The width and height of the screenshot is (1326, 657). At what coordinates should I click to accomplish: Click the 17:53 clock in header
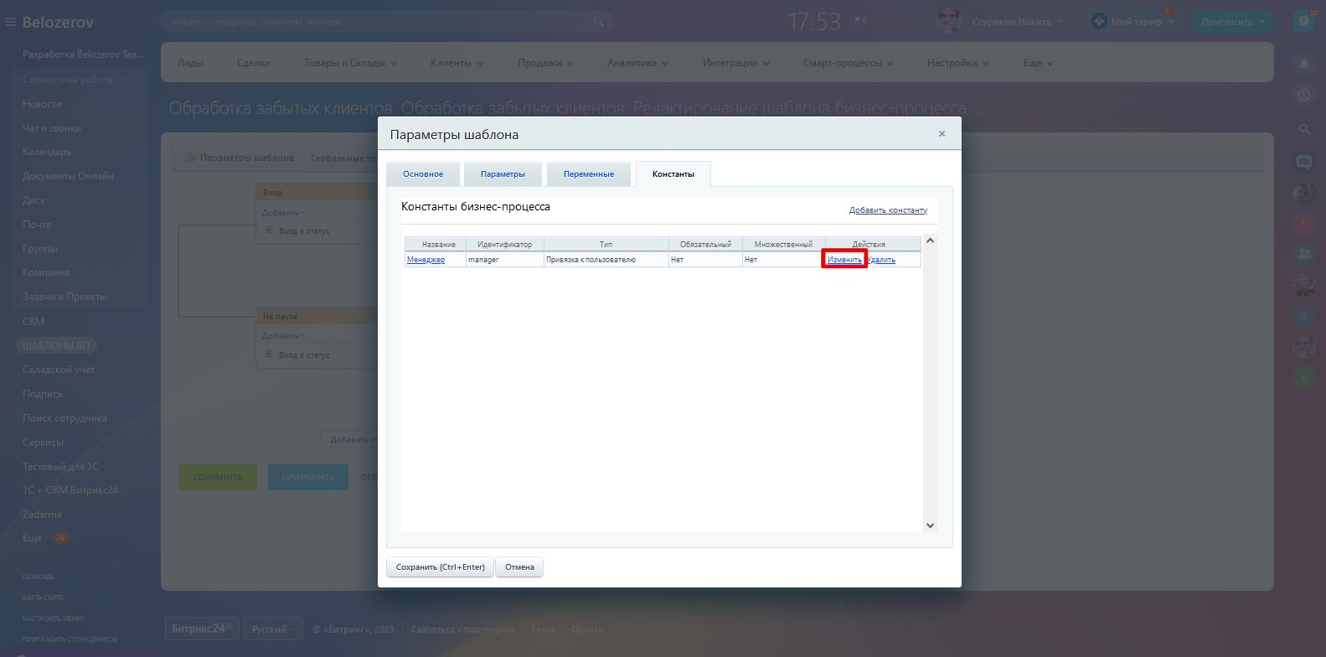[814, 22]
